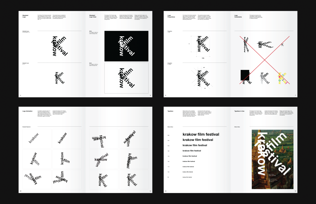Click the 'Maison Neue' label on page 16
This screenshot has height=204, width=316.
(x=170, y=127)
